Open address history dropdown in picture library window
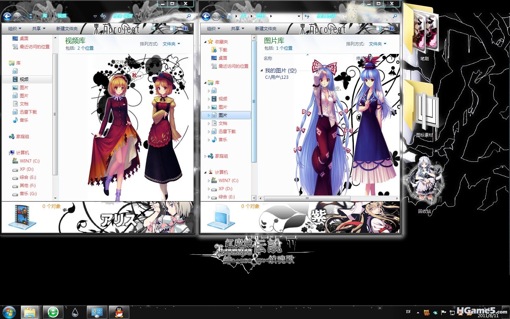Screen dimensions: 510x319 [x=299, y=16]
